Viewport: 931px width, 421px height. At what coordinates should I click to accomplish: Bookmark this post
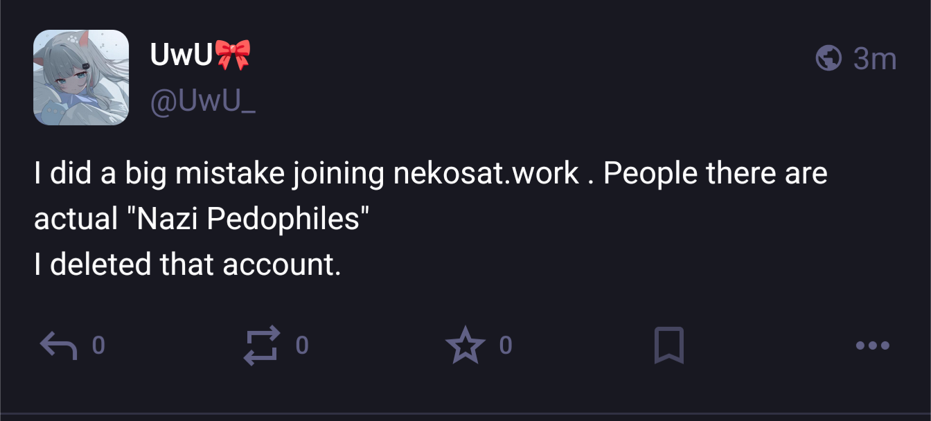point(668,346)
